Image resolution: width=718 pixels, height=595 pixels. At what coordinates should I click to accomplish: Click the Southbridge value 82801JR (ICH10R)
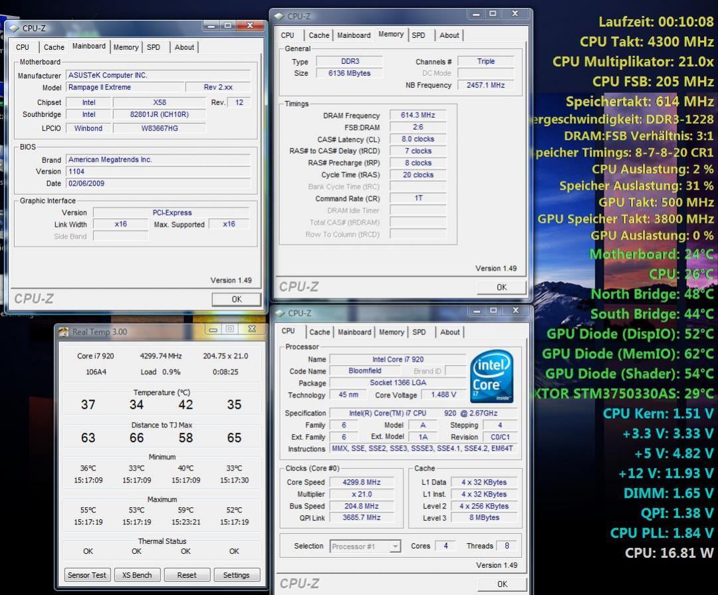point(160,114)
